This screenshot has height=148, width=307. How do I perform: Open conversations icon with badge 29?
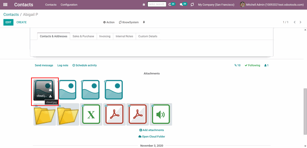point(183,4)
